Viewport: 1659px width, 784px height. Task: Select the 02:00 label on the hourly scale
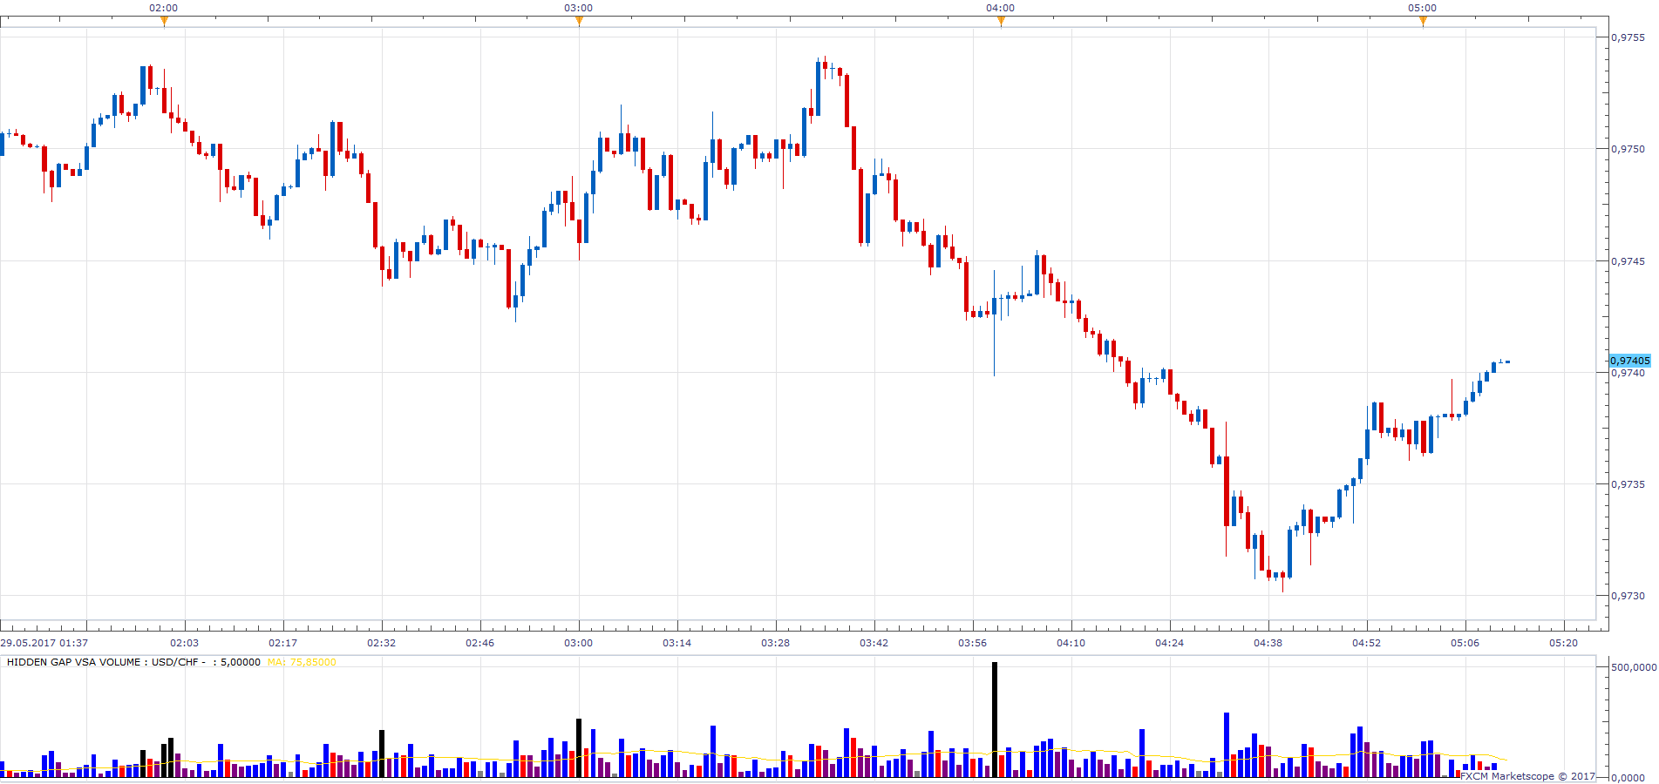tap(163, 8)
